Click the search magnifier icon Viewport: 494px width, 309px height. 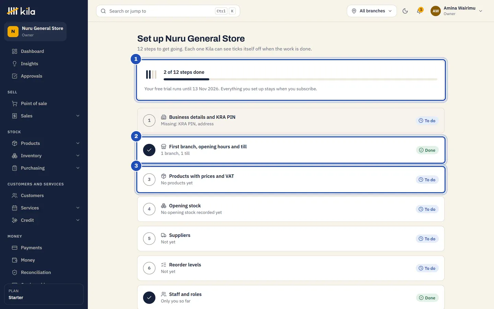pyautogui.click(x=103, y=11)
